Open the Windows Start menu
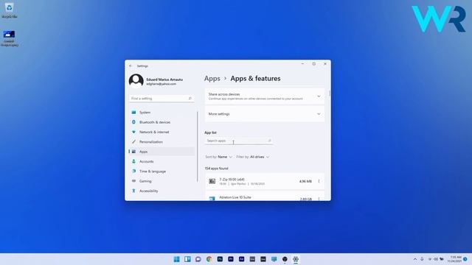The width and height of the screenshot is (472, 265). pyautogui.click(x=177, y=259)
